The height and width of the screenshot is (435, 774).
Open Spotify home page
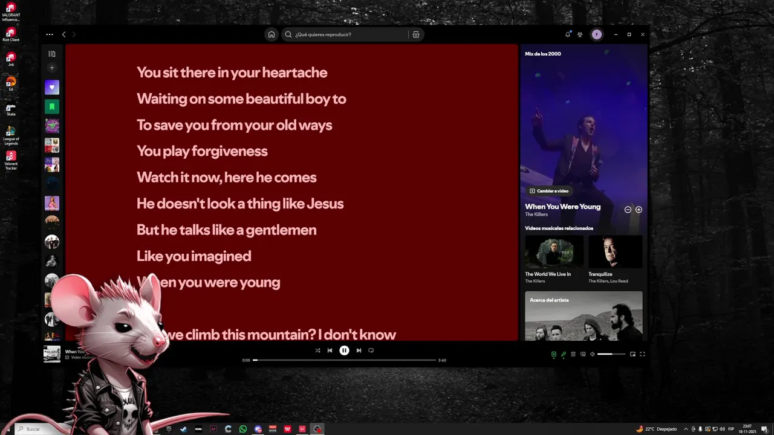point(272,34)
